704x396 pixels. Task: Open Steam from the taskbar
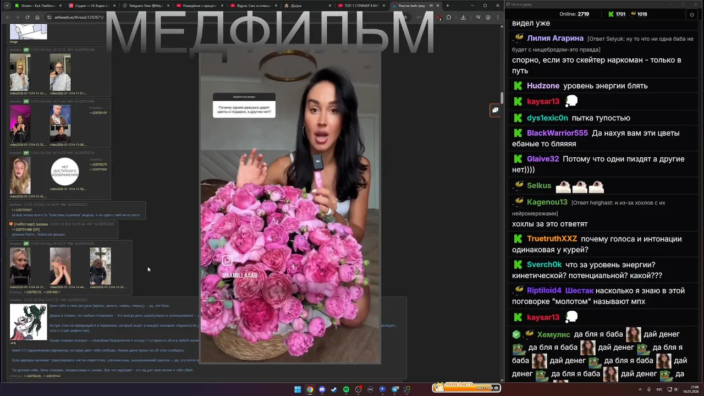point(334,389)
